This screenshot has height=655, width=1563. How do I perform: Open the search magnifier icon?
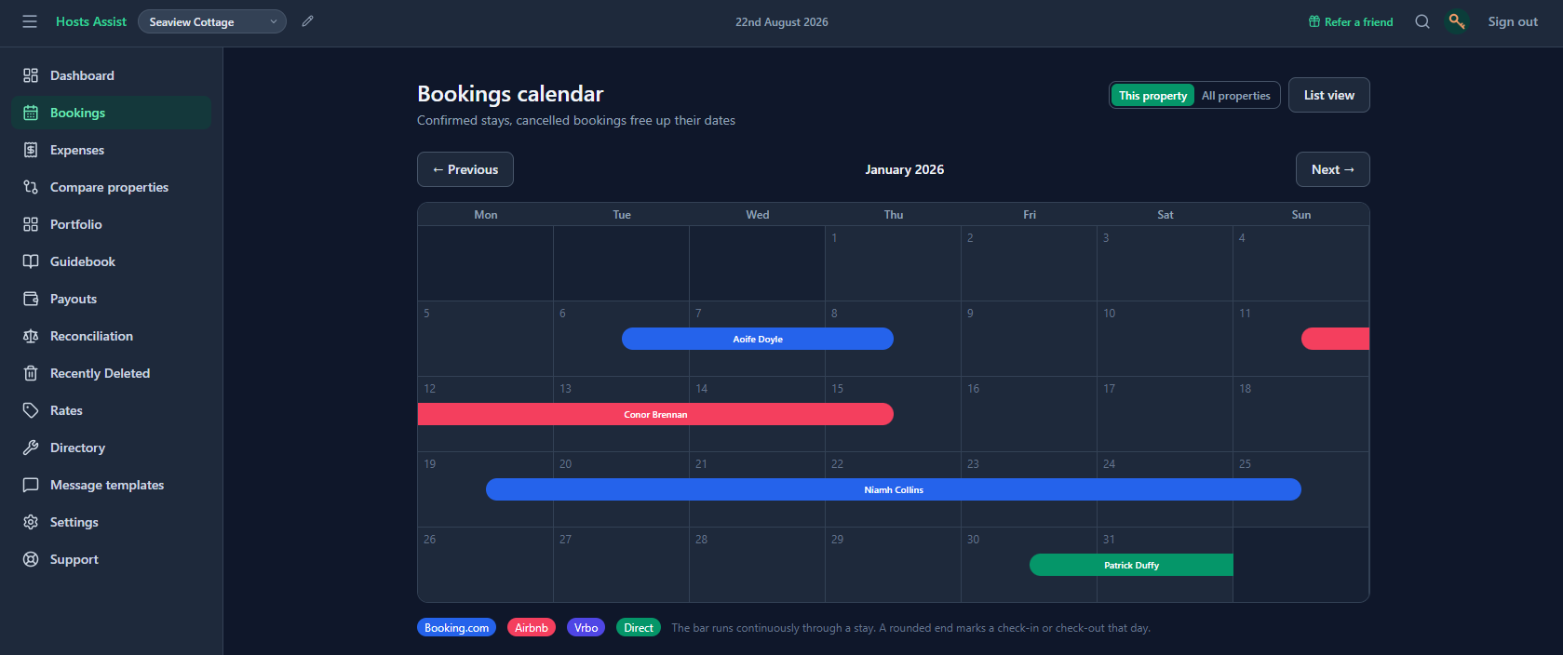(1422, 21)
